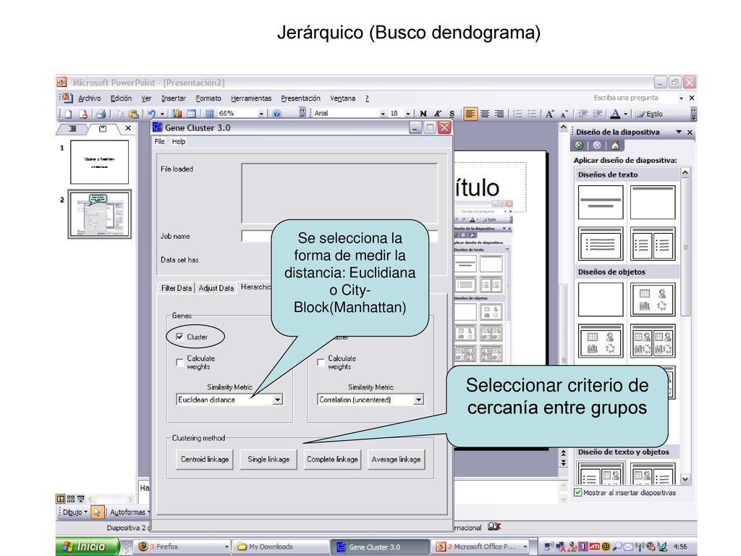Click the Insert chart icon in PowerPoint toolbar

point(177,114)
